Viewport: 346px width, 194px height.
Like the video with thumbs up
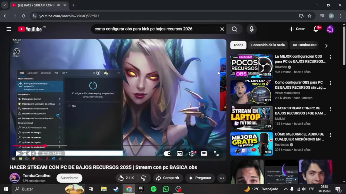(126, 178)
